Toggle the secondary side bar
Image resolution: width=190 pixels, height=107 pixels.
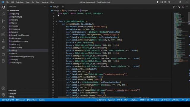point(165,2)
